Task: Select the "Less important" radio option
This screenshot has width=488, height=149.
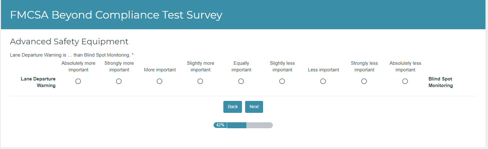Action: [323, 81]
